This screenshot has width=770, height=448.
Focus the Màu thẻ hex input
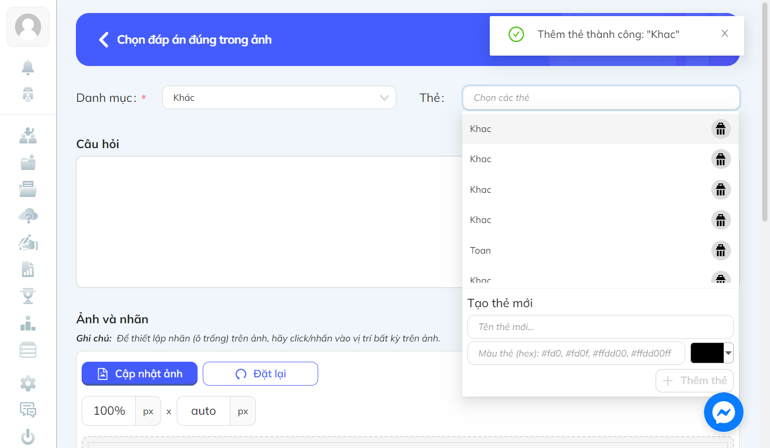click(x=576, y=353)
